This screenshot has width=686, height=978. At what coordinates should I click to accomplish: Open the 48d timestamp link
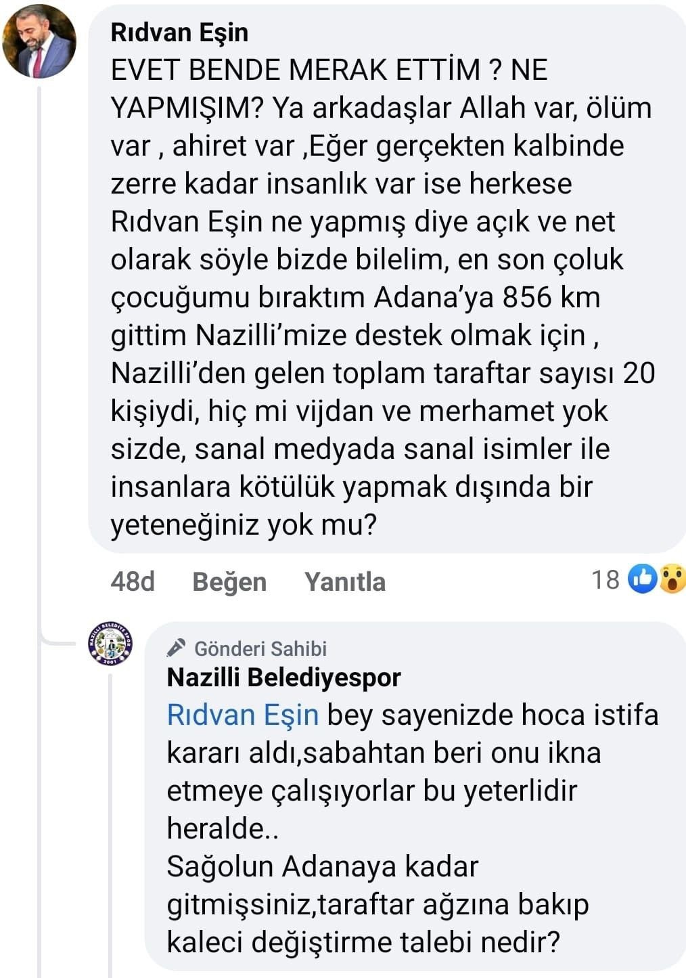click(x=133, y=581)
